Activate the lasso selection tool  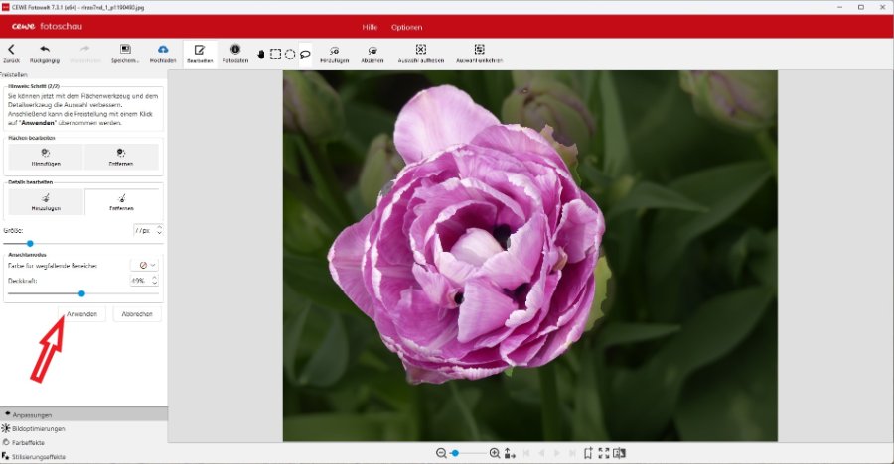tap(305, 54)
